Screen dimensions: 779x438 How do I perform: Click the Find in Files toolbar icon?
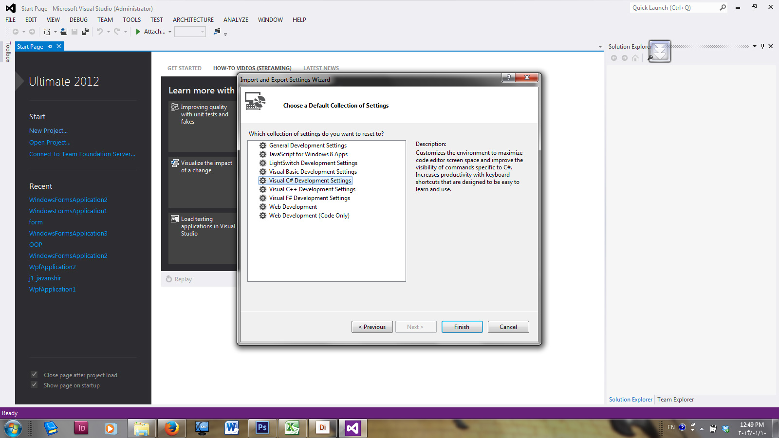217,32
